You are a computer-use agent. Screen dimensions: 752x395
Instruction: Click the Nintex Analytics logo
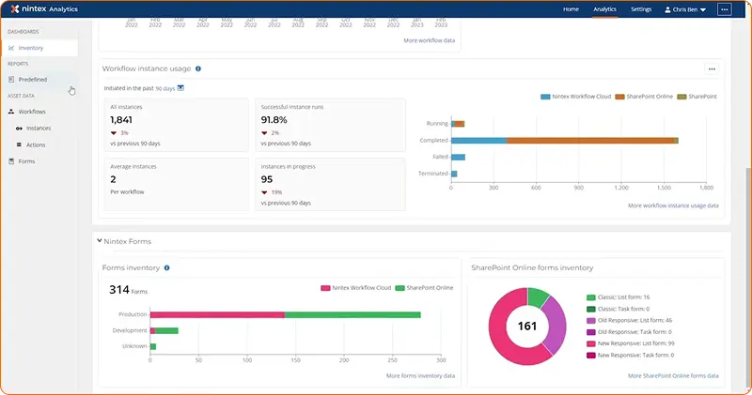(44, 9)
